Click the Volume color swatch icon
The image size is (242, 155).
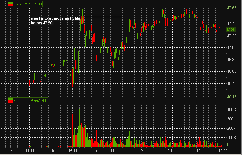point(10,101)
